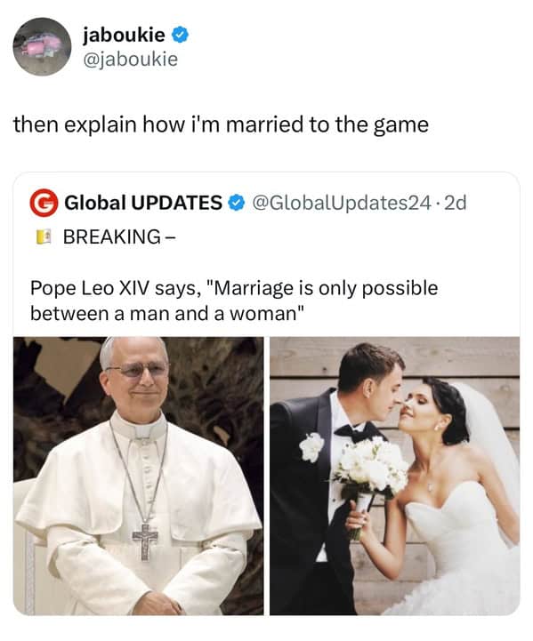
Task: Click the groom's boutonniere flower
Action: (x=311, y=447)
